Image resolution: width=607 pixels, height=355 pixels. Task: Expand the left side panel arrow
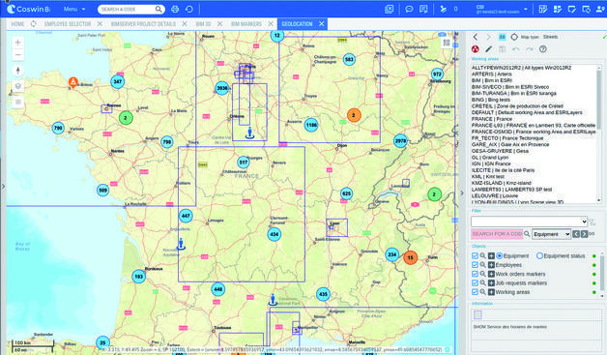click(3, 187)
